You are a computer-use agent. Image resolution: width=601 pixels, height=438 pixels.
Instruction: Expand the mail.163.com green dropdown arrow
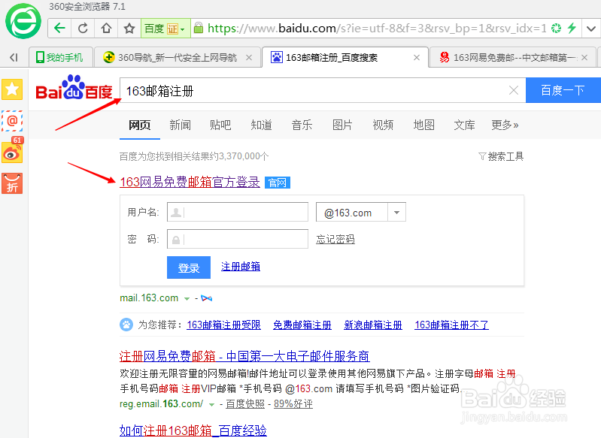tap(187, 299)
